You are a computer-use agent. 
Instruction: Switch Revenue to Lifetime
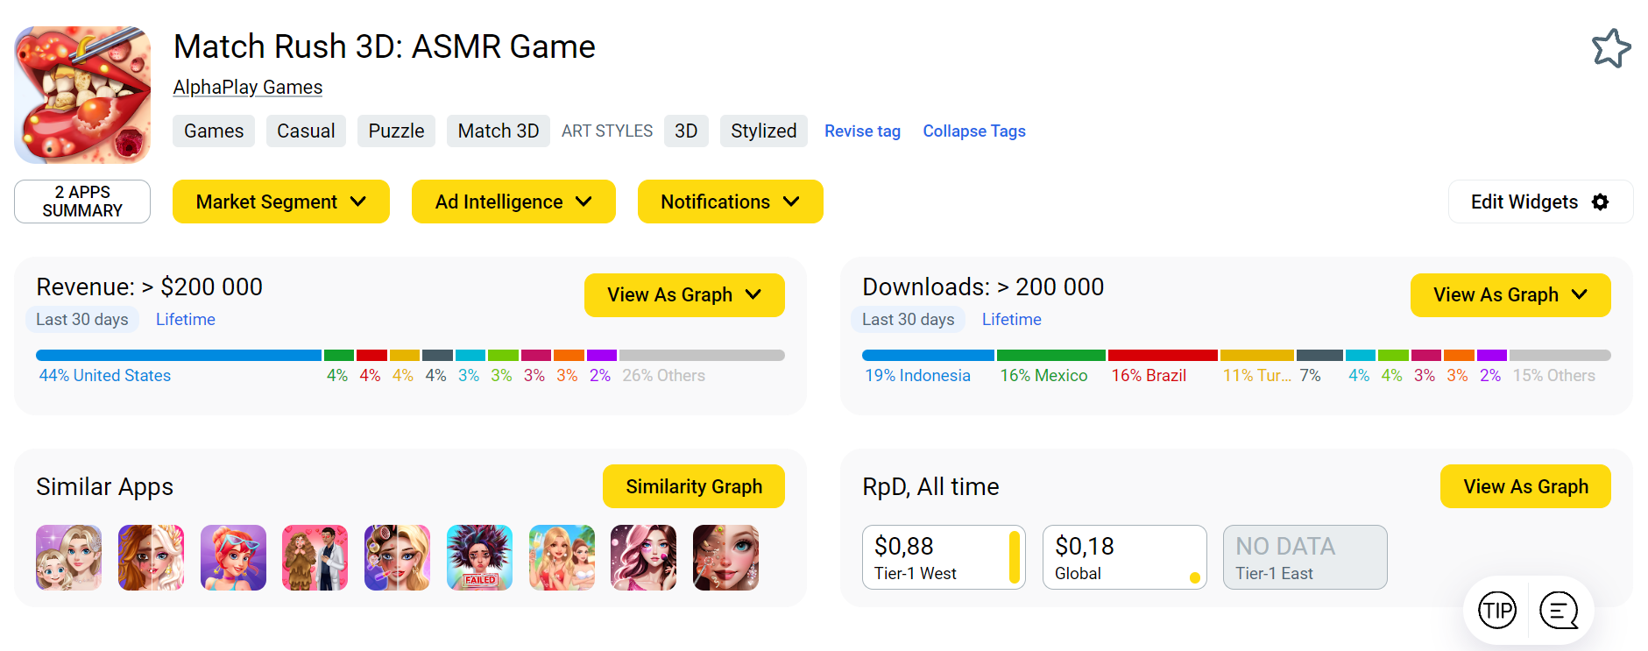[x=185, y=320]
